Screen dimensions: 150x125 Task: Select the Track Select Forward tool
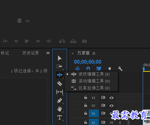(x=59, y=66)
